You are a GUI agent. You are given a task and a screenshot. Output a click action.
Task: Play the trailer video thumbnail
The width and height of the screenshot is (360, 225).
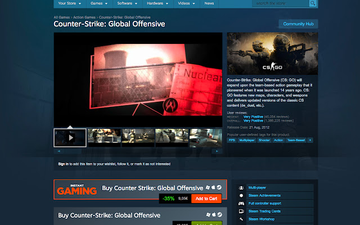[x=70, y=138]
